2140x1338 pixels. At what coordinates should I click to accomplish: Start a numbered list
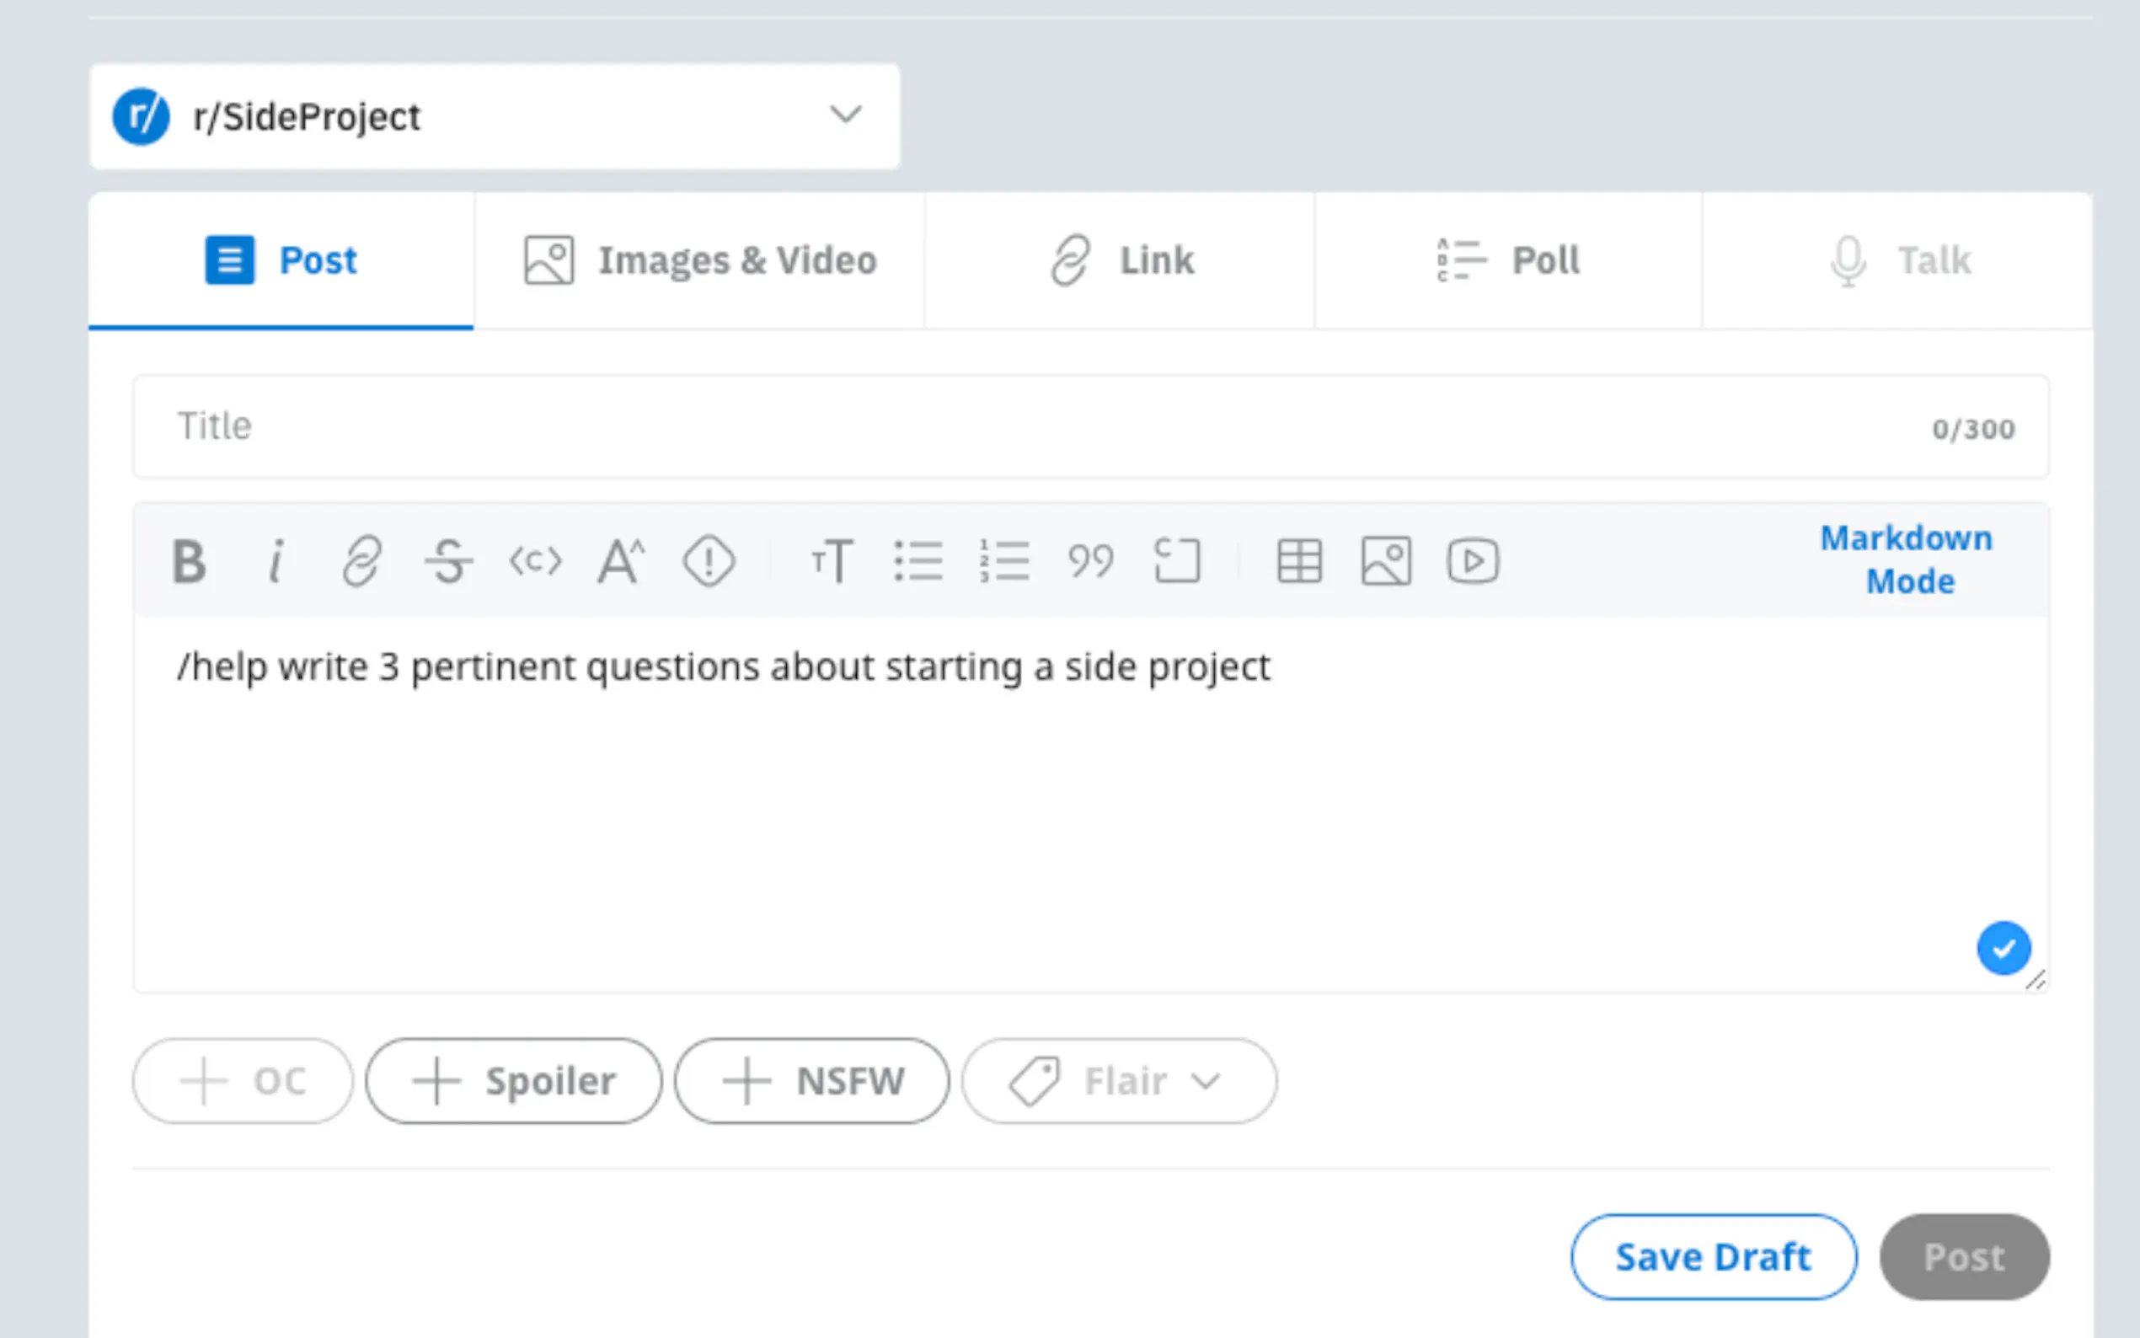[x=1004, y=561]
